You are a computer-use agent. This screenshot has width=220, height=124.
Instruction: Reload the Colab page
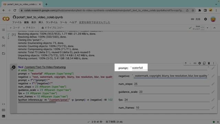(x=15, y=10)
